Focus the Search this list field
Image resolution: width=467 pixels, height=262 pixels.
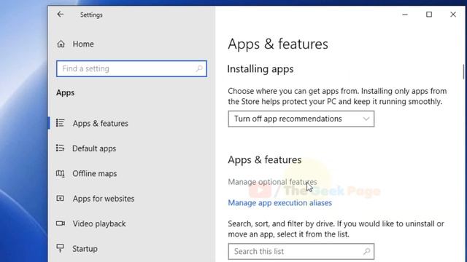(x=301, y=251)
